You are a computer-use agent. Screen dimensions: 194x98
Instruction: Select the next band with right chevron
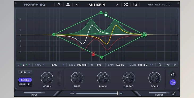click(x=29, y=65)
